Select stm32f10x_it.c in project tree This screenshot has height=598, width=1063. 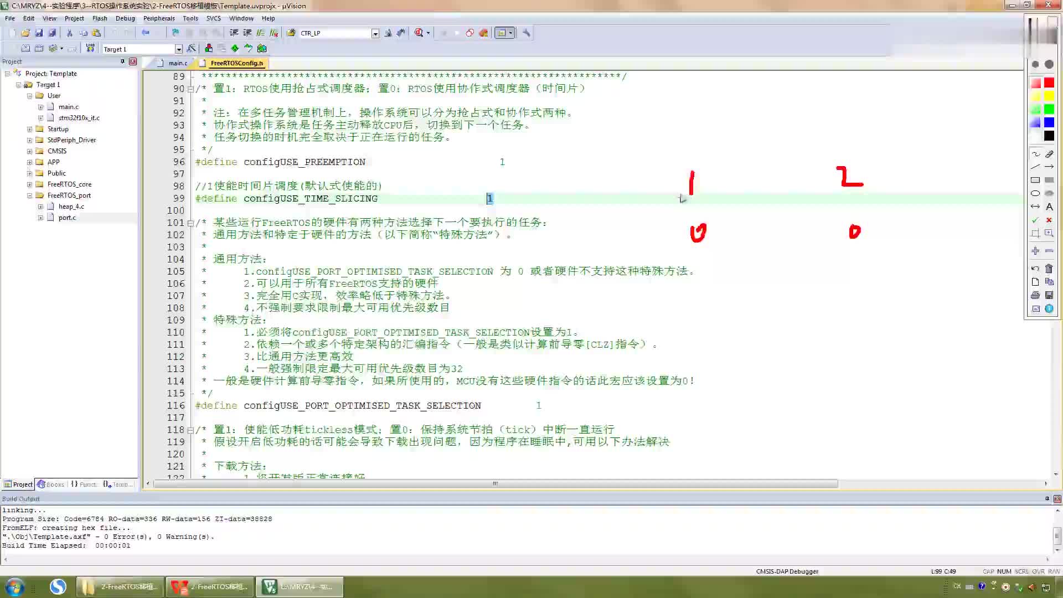point(79,118)
